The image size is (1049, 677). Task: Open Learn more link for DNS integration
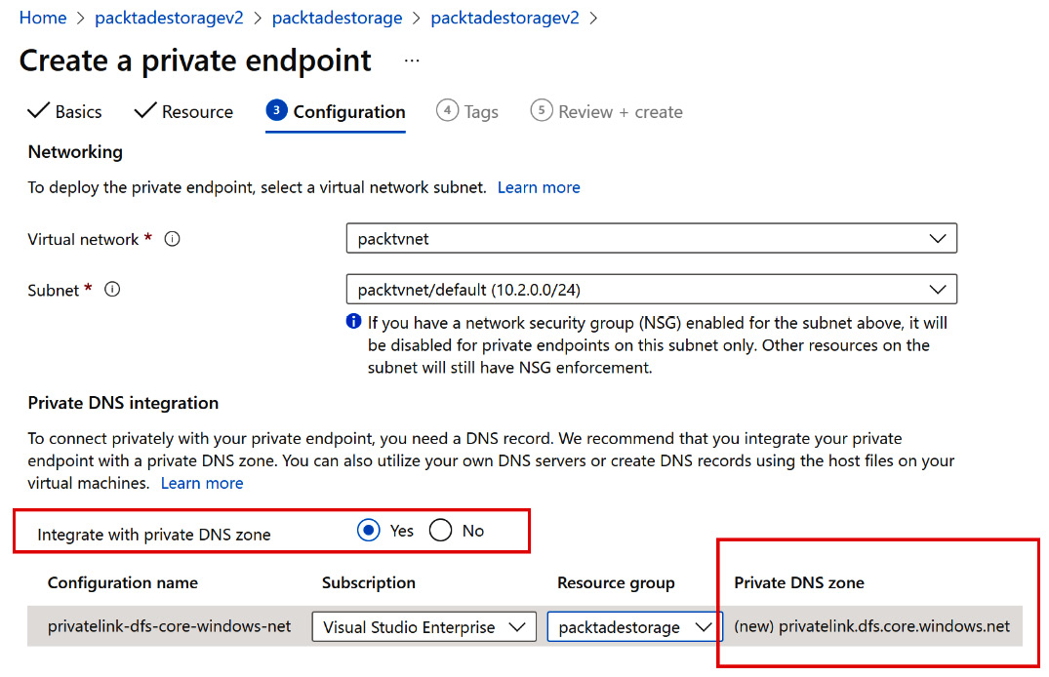[x=202, y=483]
